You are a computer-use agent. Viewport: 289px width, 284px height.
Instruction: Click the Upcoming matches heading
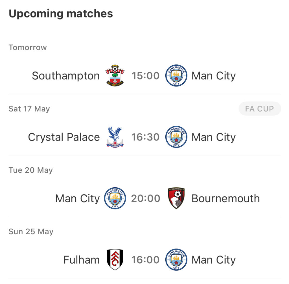(61, 14)
